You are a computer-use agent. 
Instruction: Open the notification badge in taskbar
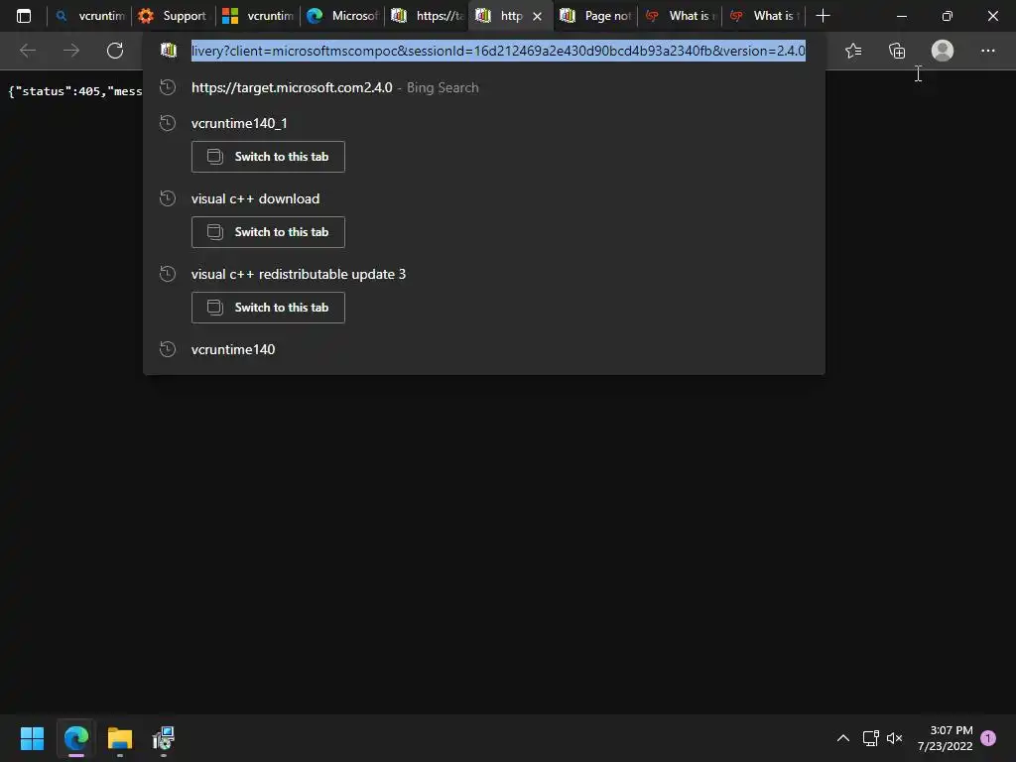pos(988,738)
